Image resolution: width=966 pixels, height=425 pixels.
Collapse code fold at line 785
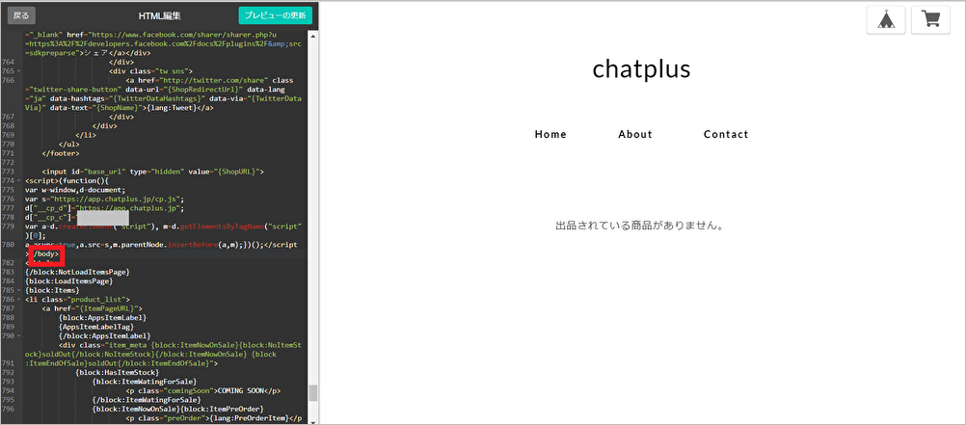click(19, 290)
